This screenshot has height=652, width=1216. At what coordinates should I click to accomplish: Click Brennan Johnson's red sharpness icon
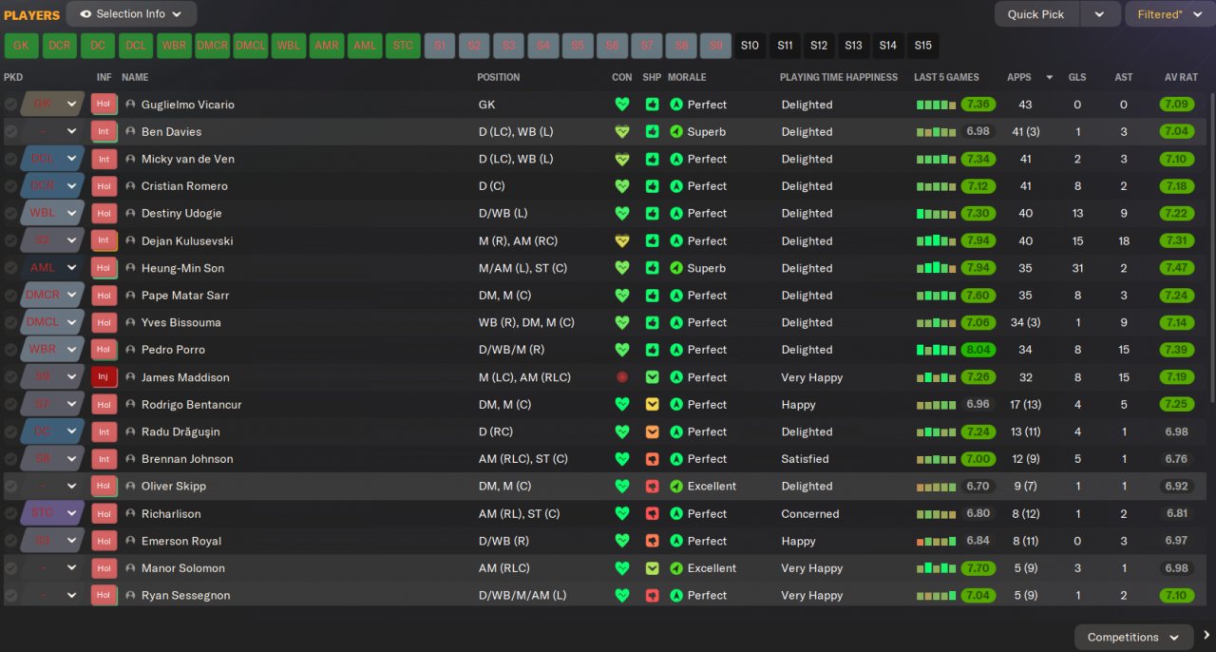tap(652, 459)
